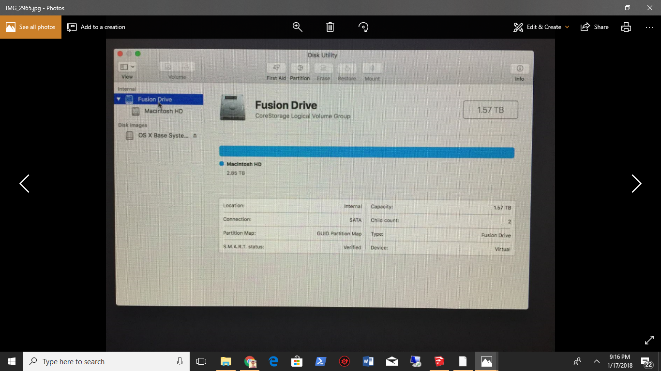Open Word from the taskbar
Screen dimensions: 661x371
pyautogui.click(x=368, y=361)
